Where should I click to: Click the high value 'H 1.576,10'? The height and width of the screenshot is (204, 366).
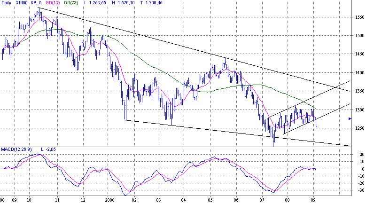tap(123, 3)
